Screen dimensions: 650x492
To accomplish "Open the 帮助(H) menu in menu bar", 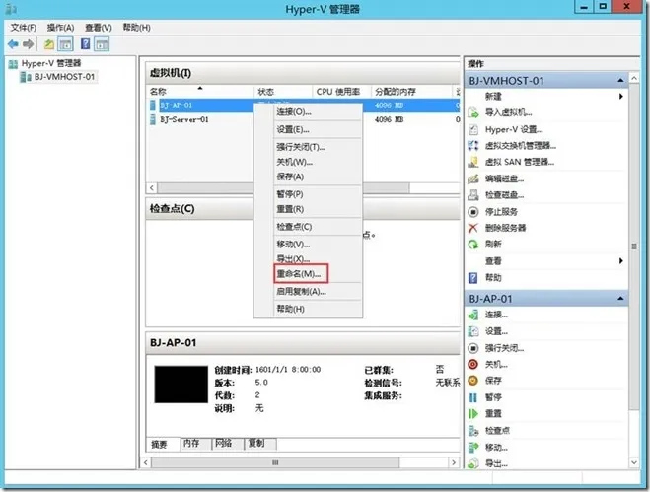I will coord(136,28).
